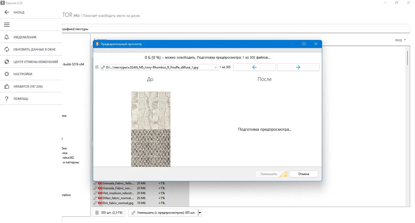Click the Уменьшить button in the preview dialog
This screenshot has width=415, height=223.
(272, 174)
